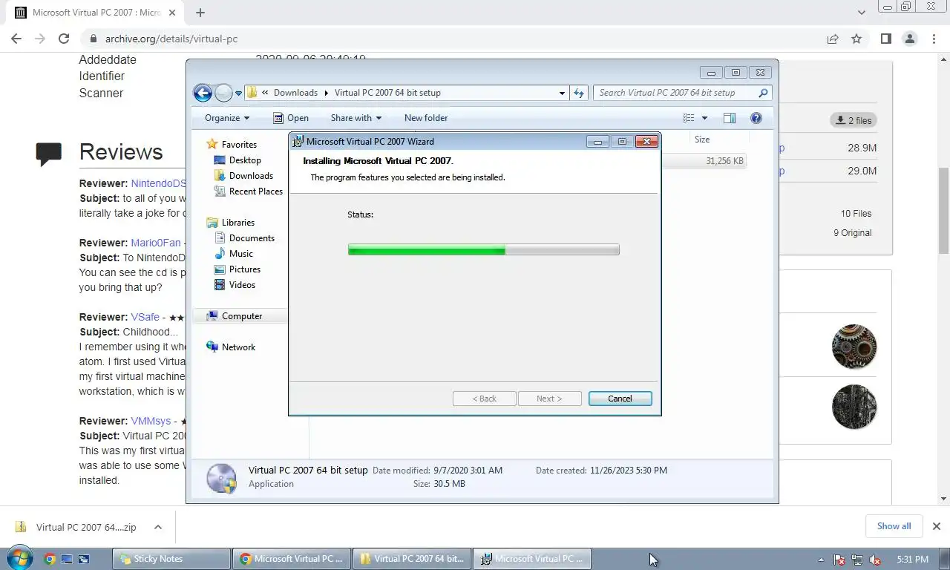
Task: Switch to Sticky Notes in the taskbar
Action: [x=171, y=559]
